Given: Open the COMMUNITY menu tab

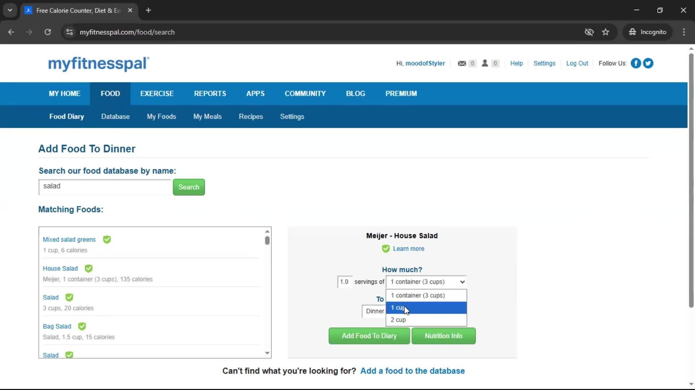Looking at the screenshot, I should 305,94.
